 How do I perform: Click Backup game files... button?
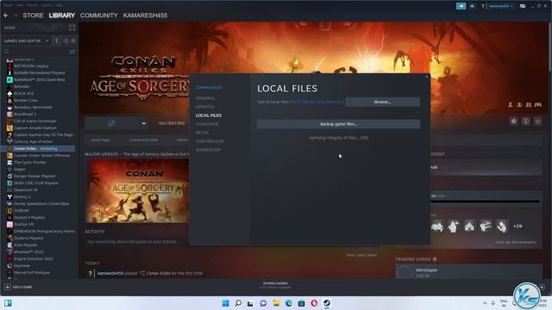tap(338, 124)
